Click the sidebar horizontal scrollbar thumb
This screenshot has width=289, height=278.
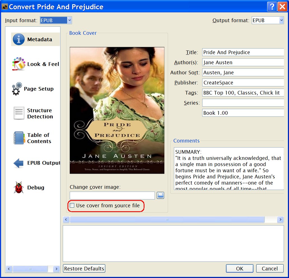click(30, 269)
